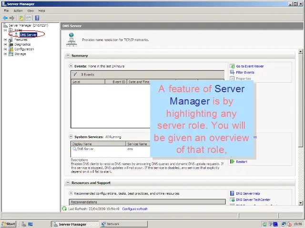
Task: Click Filter Events link
Action: point(245,73)
